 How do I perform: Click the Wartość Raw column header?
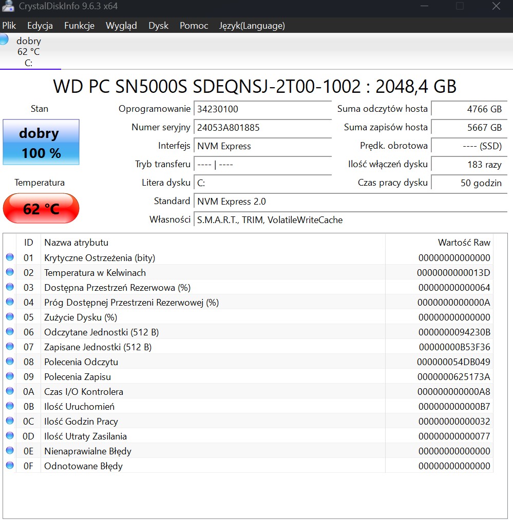[464, 243]
